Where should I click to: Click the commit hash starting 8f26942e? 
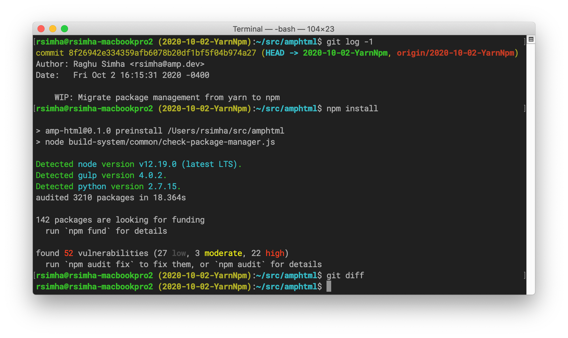click(162, 53)
